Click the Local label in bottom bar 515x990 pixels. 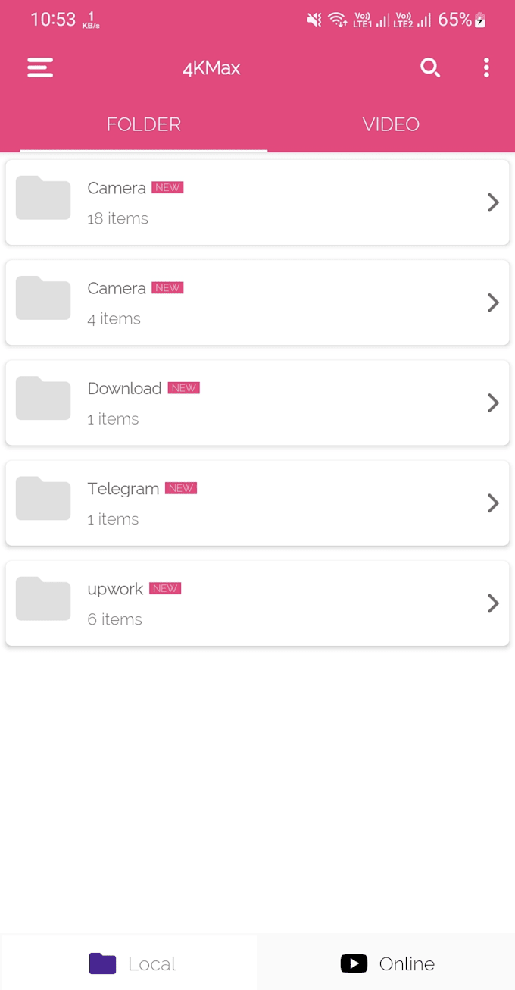click(152, 964)
